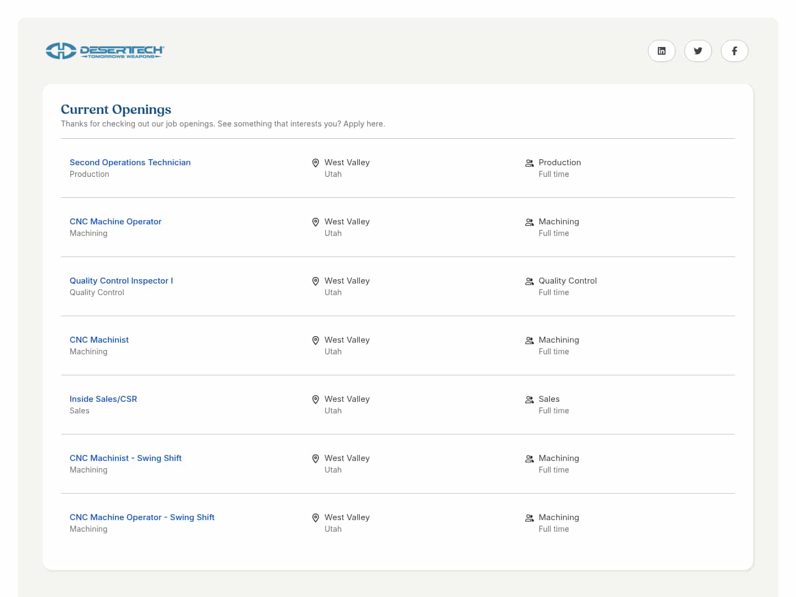Click the location pin for CNC Machine Operator
The height and width of the screenshot is (597, 796).
tap(316, 222)
